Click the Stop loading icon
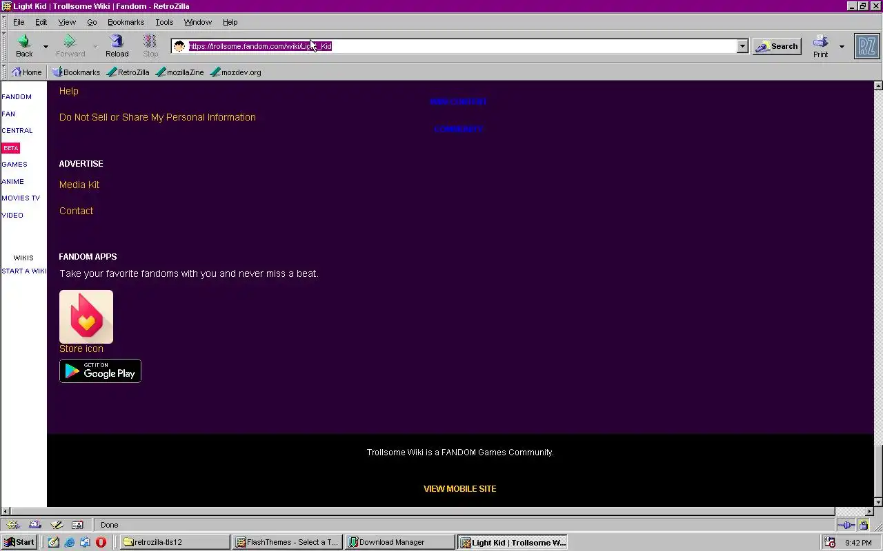Image resolution: width=883 pixels, height=551 pixels. tap(150, 41)
